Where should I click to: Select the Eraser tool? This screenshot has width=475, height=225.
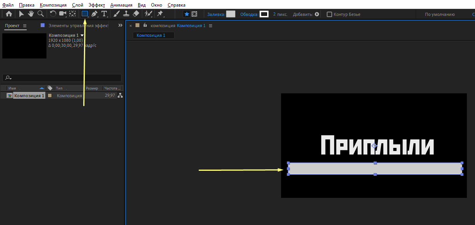[135, 14]
